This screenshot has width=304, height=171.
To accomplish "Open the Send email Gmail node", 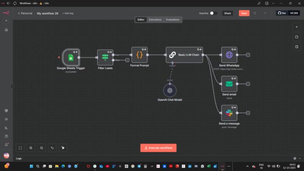I will 229,84.
